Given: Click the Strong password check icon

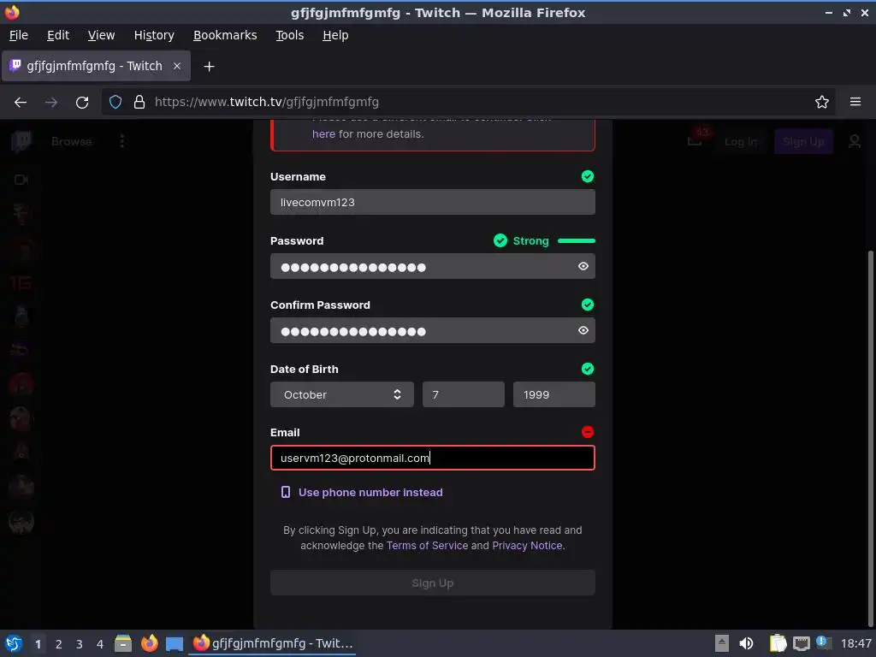Looking at the screenshot, I should (500, 240).
